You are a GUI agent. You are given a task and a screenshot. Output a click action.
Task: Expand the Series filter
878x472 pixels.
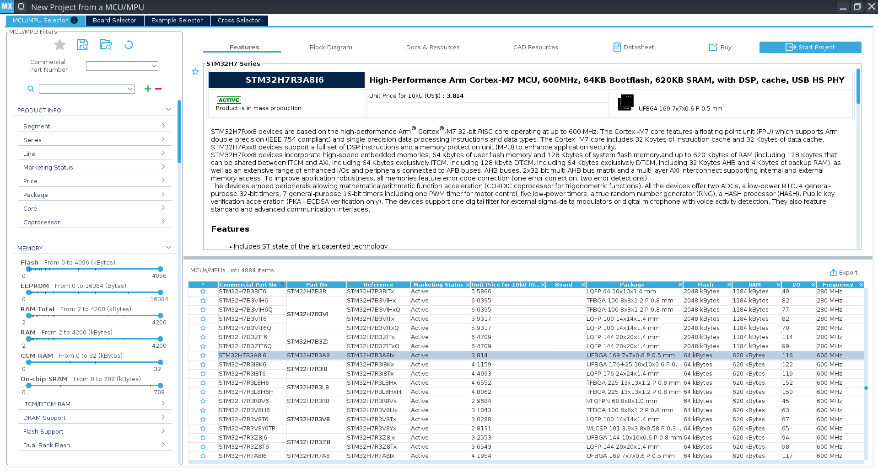point(163,139)
